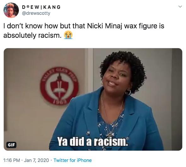The image size is (186, 167).
Task: Click the red Valley Glen Prep crest
Action: [59, 86]
